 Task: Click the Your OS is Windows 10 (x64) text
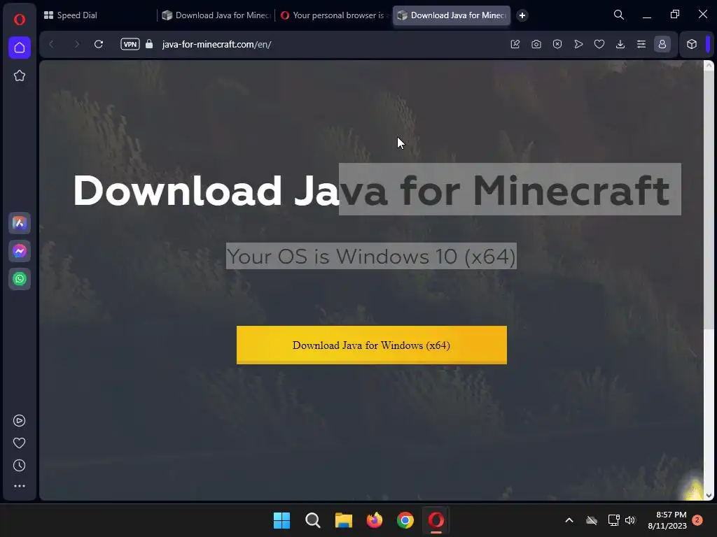371,256
